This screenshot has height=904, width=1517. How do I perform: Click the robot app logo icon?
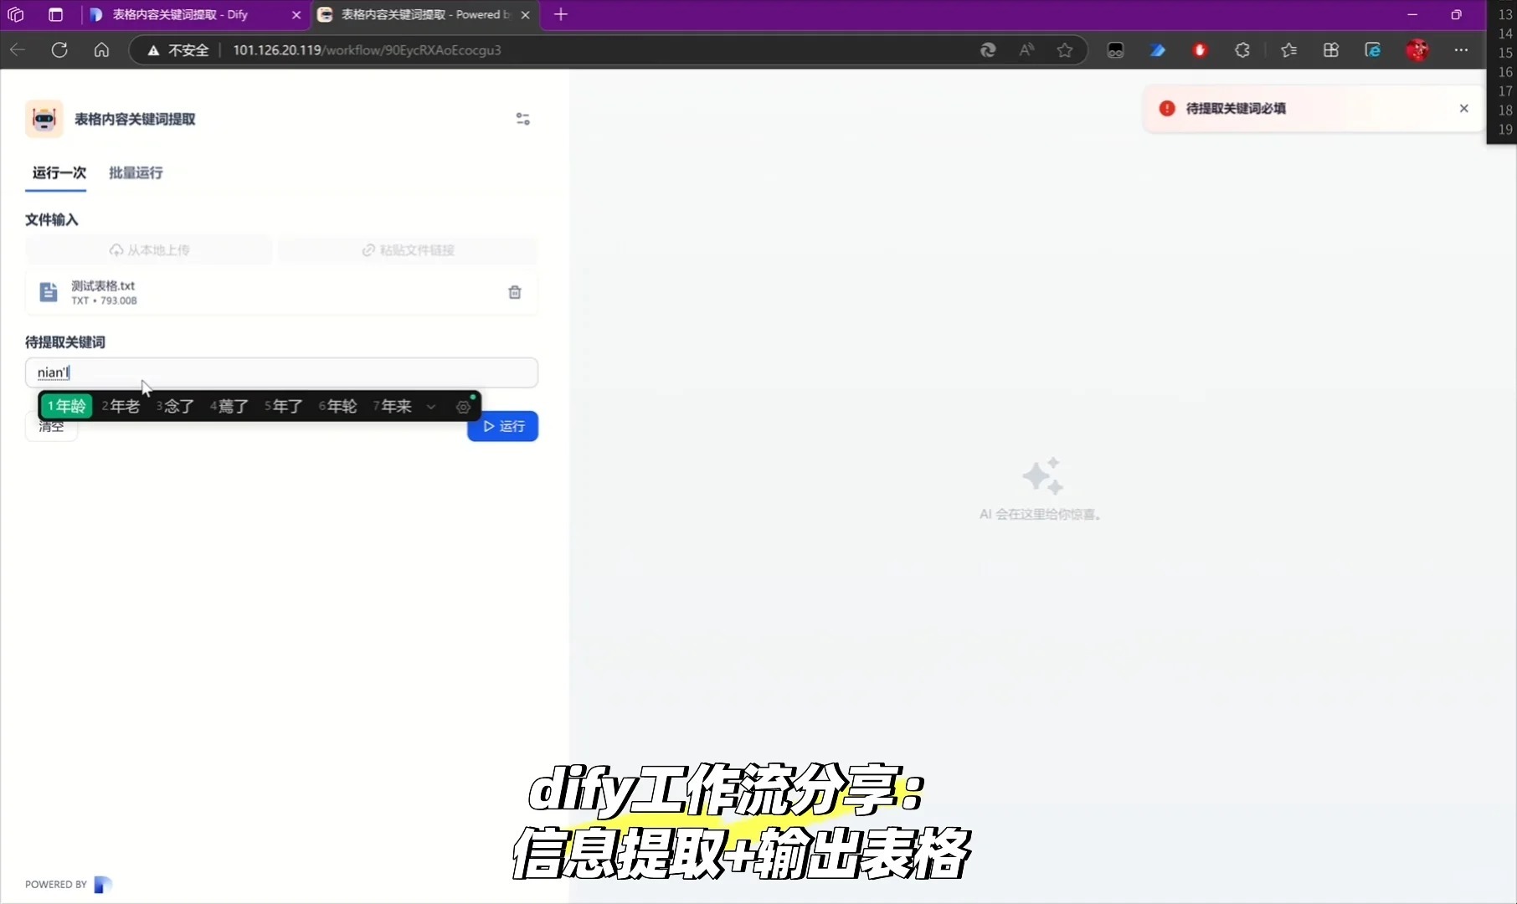click(x=44, y=119)
